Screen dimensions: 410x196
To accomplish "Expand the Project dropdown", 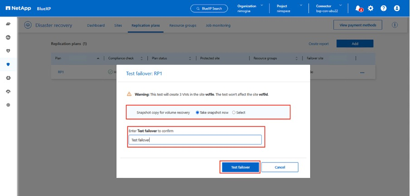I will point(301,5).
